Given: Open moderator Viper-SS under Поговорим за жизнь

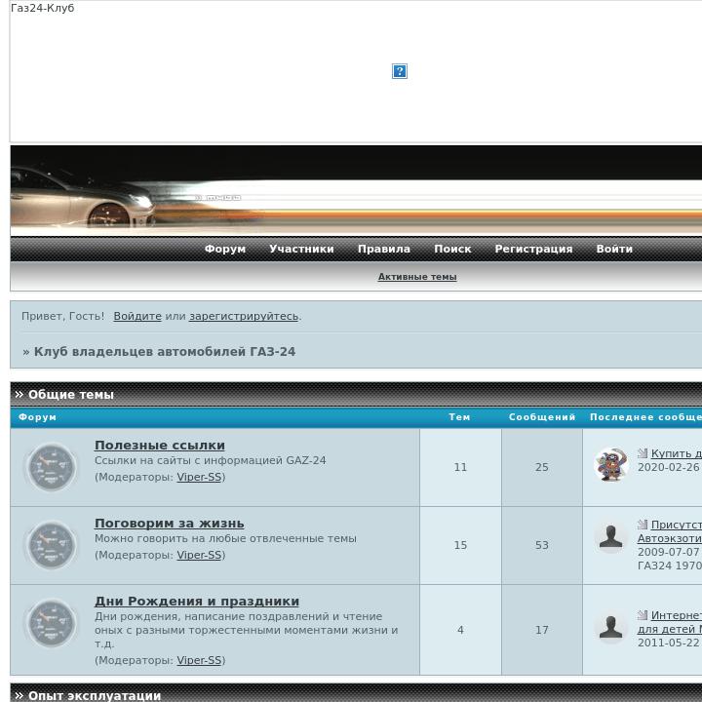Looking at the screenshot, I should (199, 555).
